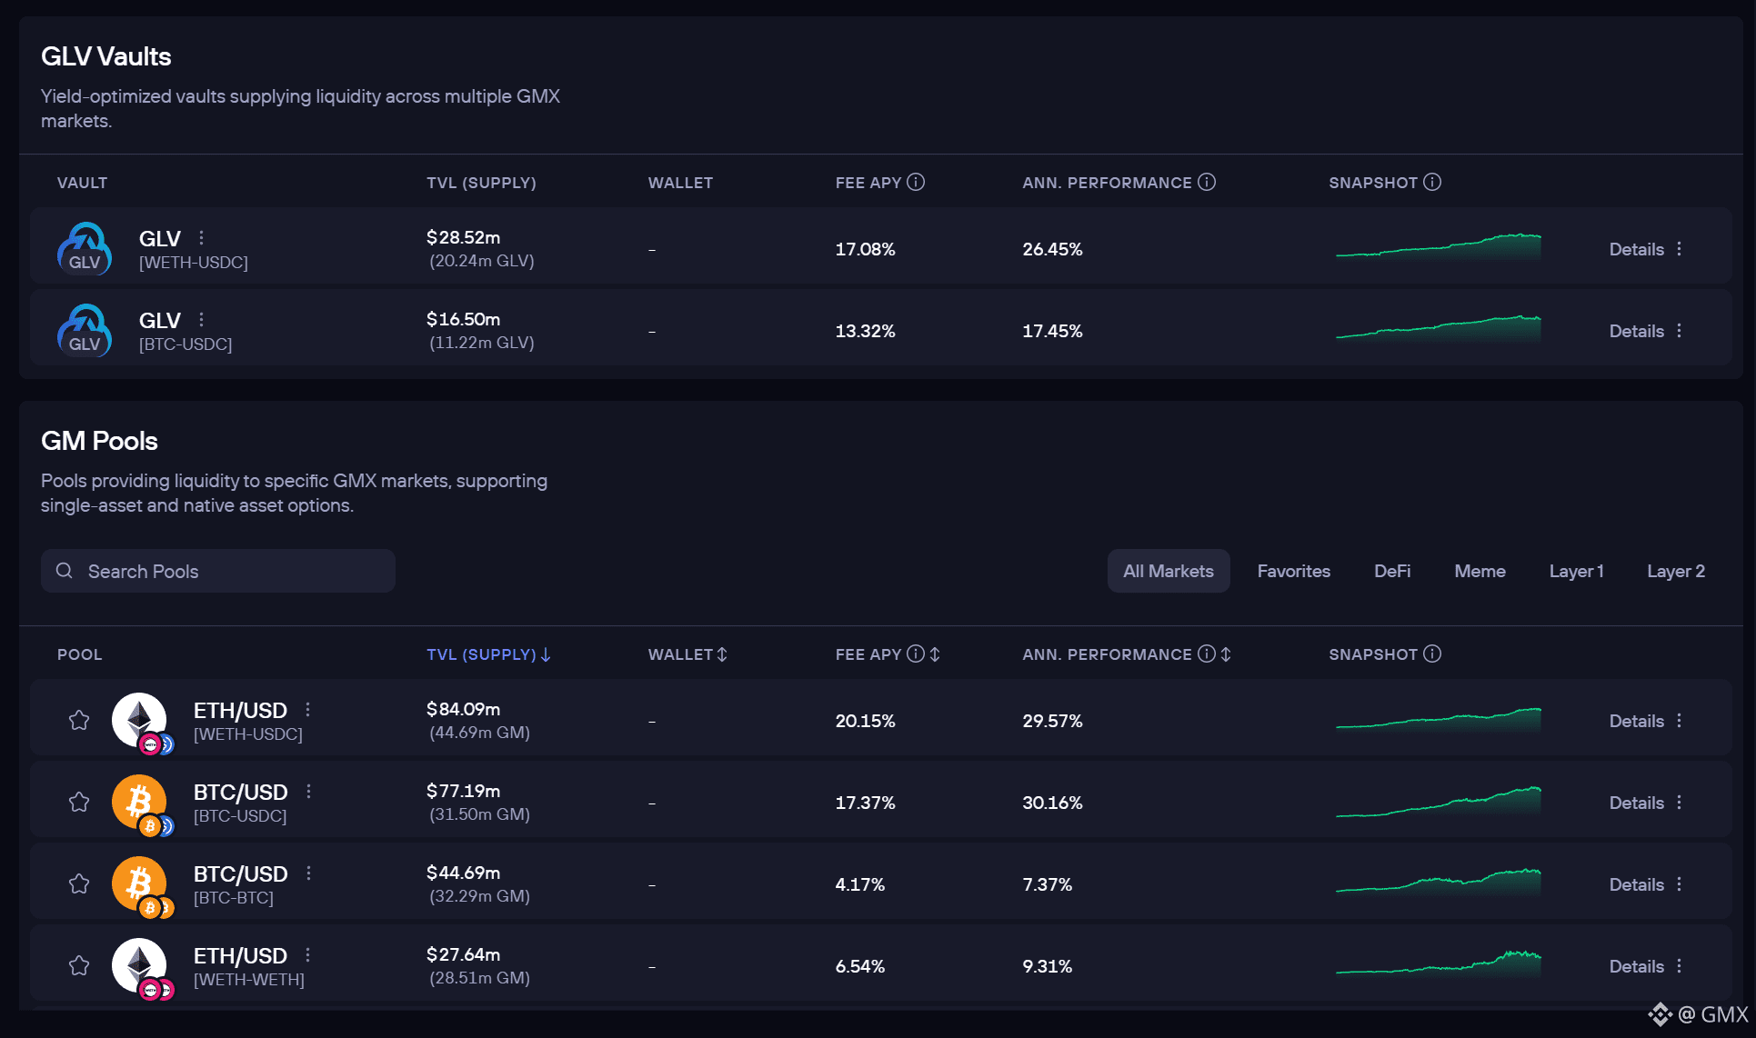Click the GLV WETH-USDC vault logo

coord(85,249)
